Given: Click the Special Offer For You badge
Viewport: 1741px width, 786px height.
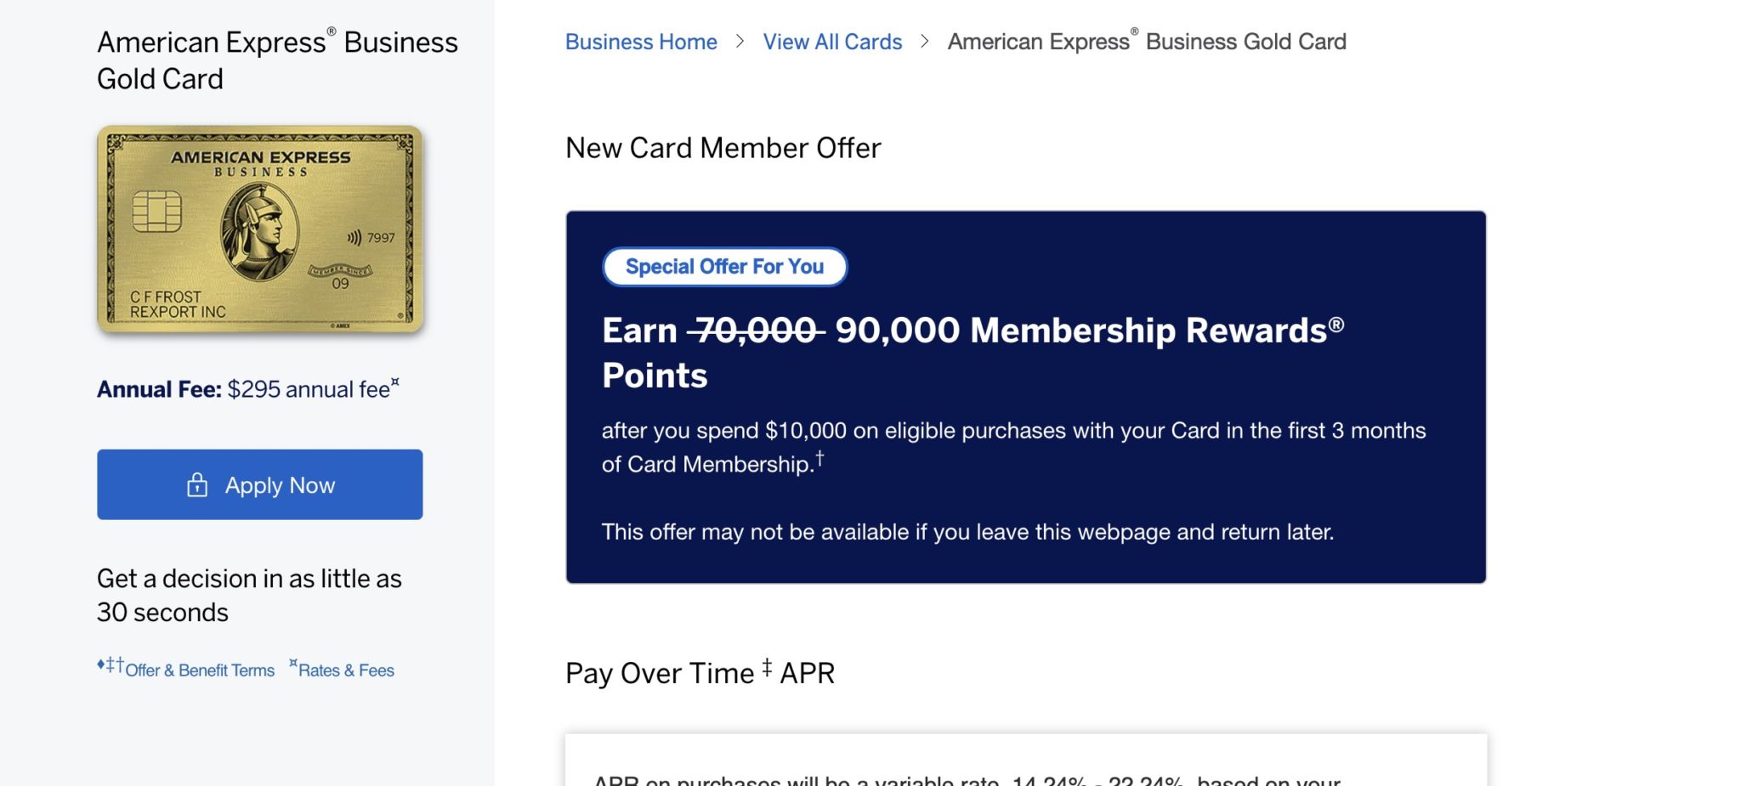Looking at the screenshot, I should [723, 266].
